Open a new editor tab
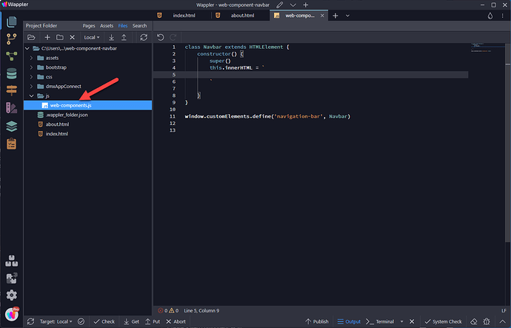511x328 pixels. (x=335, y=16)
